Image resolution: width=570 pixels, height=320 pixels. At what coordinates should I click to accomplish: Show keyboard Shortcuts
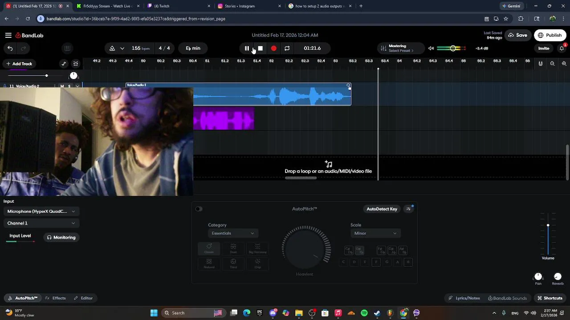tap(550, 298)
